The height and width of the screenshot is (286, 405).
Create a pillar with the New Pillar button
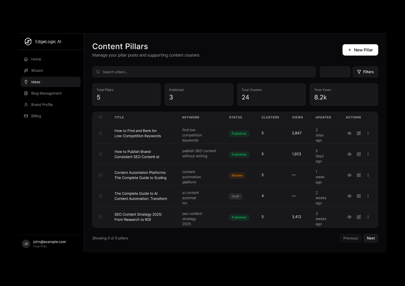[x=360, y=50]
